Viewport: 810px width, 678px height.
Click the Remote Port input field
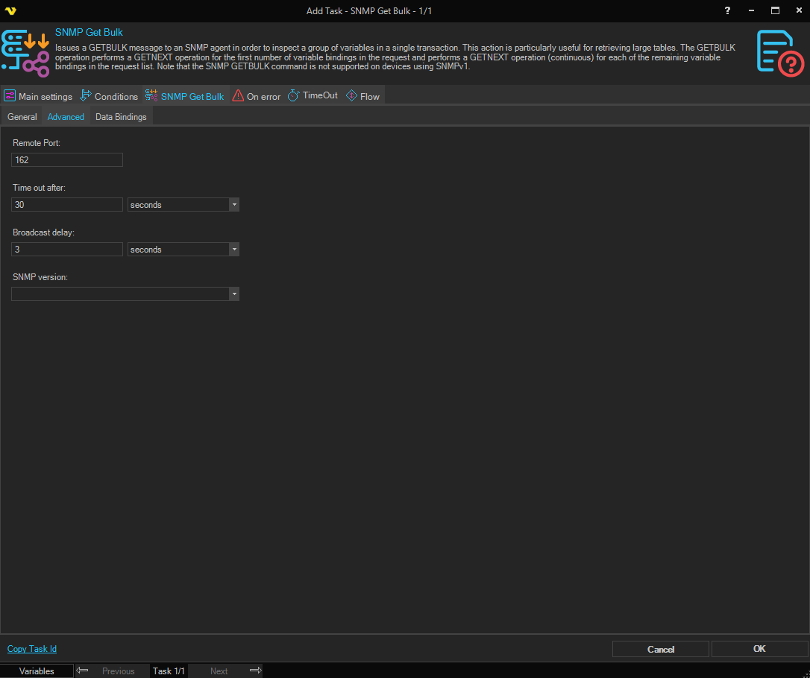click(67, 160)
